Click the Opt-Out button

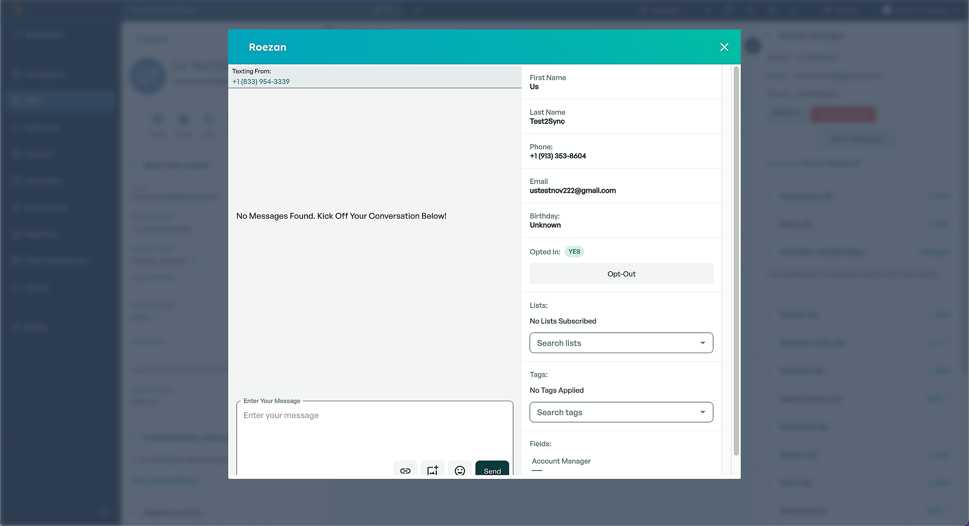621,274
